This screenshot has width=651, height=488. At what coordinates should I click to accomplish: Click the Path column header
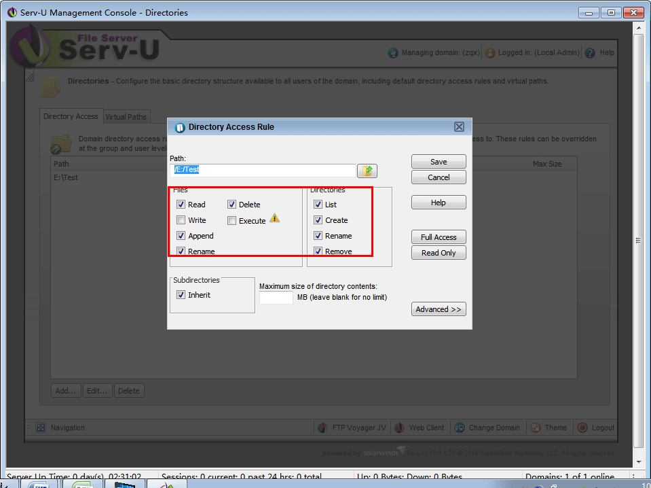(61, 164)
